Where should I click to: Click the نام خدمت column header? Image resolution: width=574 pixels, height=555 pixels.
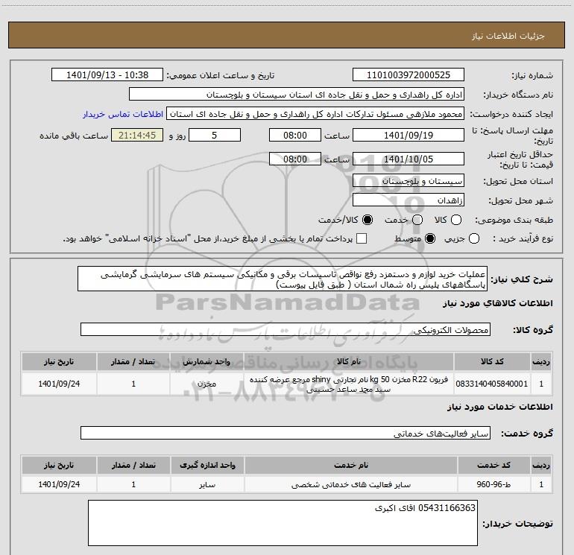click(x=350, y=465)
